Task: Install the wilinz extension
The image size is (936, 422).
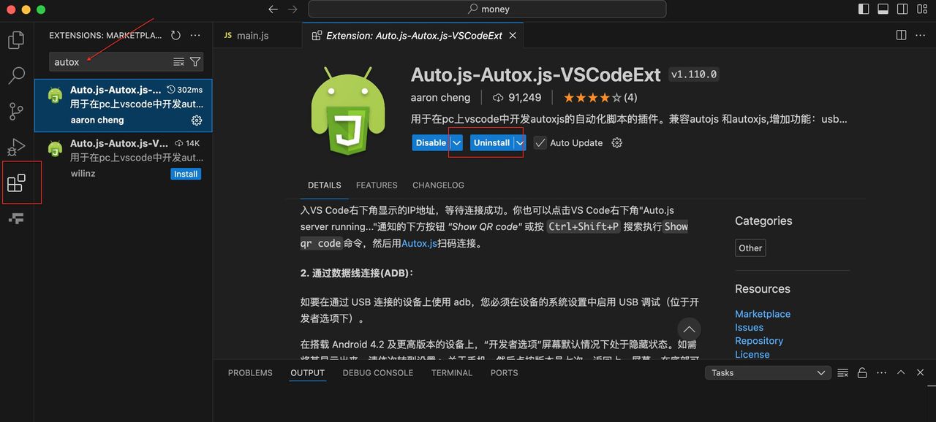Action: 186,174
